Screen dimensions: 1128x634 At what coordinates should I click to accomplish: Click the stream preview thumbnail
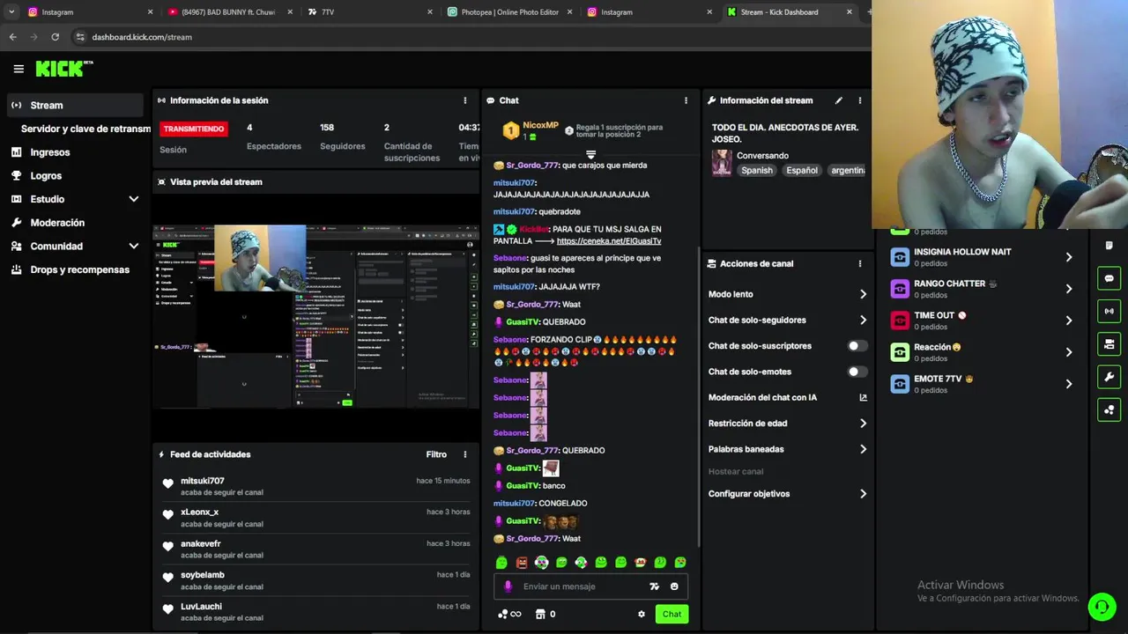tap(315, 315)
